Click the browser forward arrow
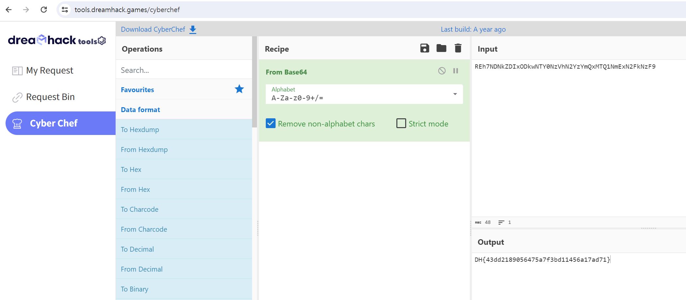 (26, 10)
